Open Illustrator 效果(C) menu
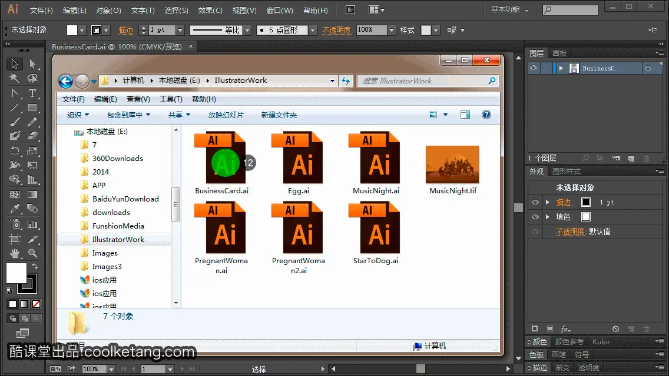669x376 pixels. (x=210, y=10)
